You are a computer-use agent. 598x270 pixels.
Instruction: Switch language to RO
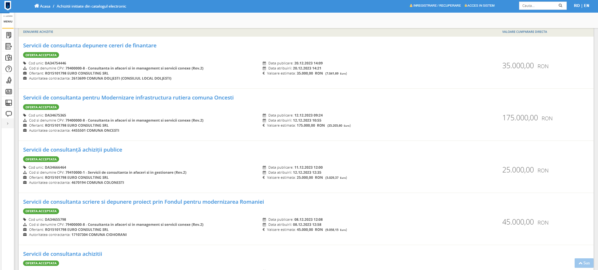577,6
